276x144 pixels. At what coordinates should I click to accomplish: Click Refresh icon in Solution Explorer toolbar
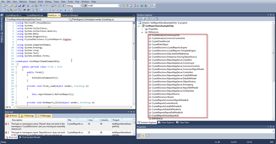(148, 19)
